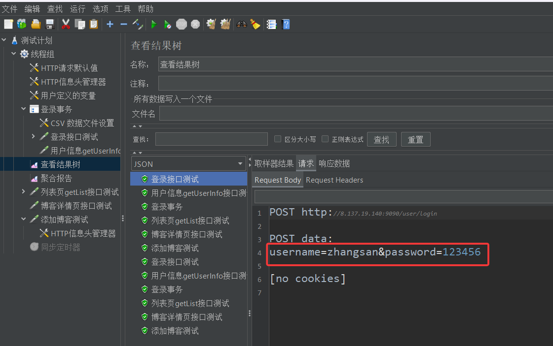The height and width of the screenshot is (346, 553).
Task: Click the Cut scissors icon
Action: pyautogui.click(x=66, y=24)
